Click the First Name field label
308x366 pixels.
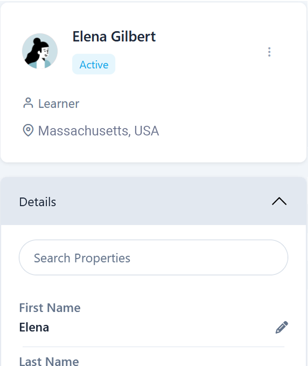click(x=50, y=308)
